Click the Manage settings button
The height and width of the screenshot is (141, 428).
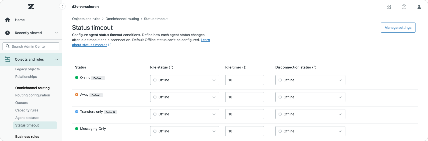coord(398,28)
